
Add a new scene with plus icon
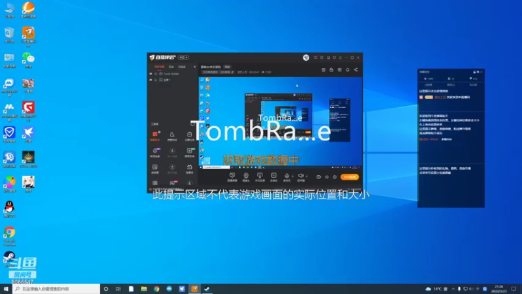pos(194,67)
